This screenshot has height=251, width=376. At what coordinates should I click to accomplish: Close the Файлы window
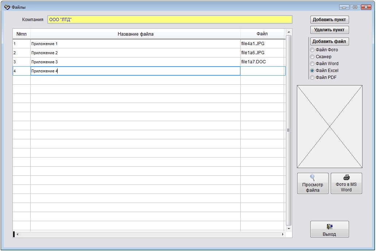tap(366, 7)
